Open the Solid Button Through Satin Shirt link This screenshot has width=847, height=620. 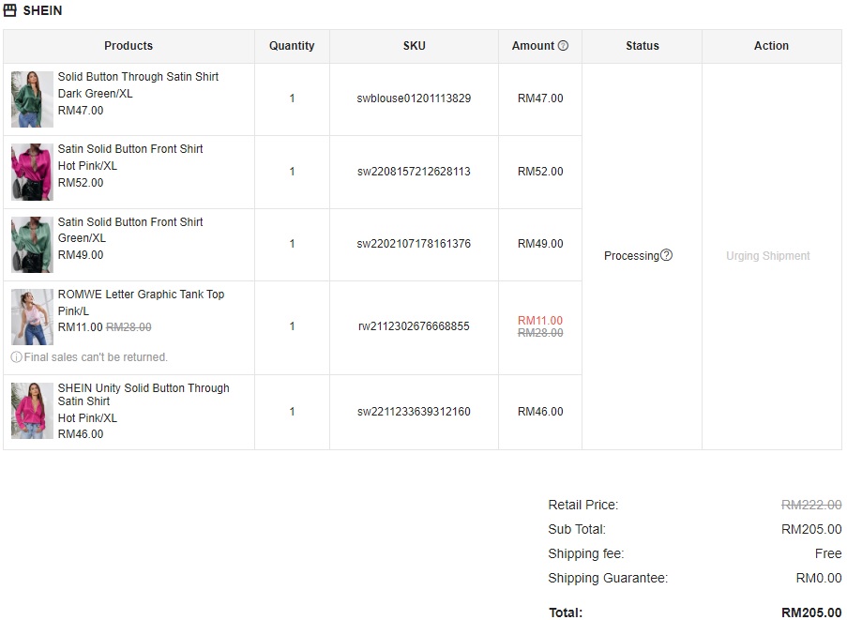(x=138, y=77)
